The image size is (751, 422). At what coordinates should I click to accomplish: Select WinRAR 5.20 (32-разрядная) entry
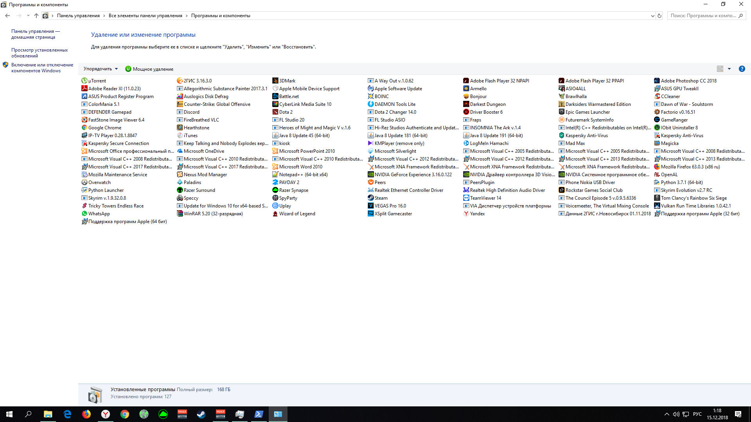(210, 214)
